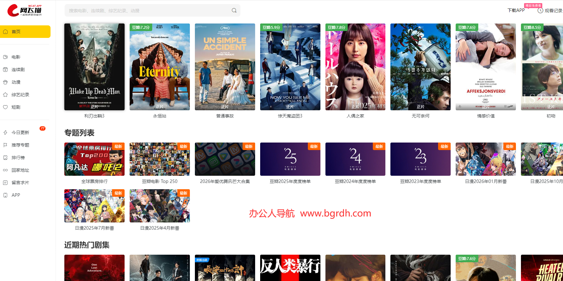Click the 利刃出鞘3 title
The width and height of the screenshot is (563, 281).
coord(94,116)
